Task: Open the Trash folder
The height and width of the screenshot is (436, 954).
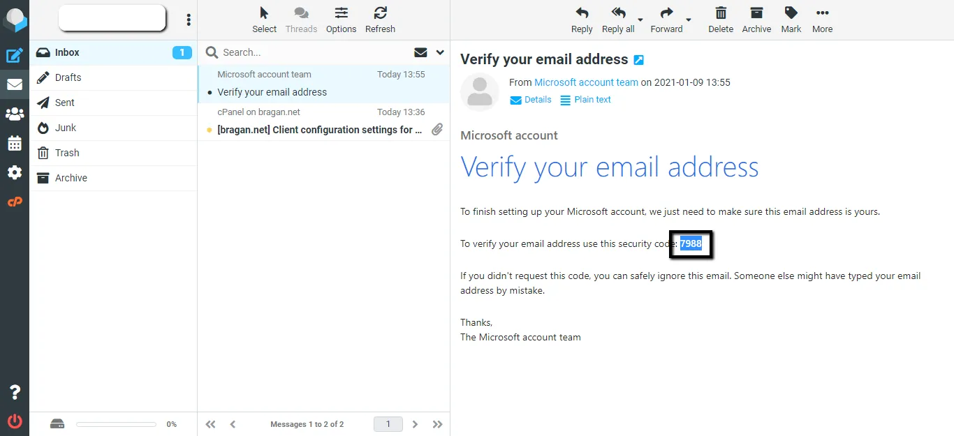Action: [x=113, y=153]
